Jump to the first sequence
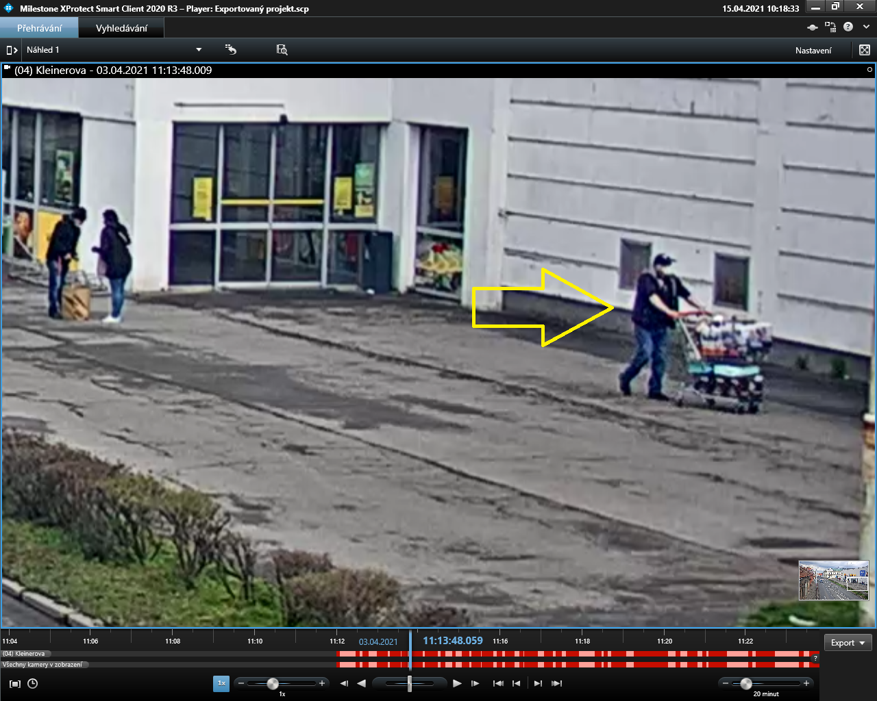Viewport: 877px width, 701px height. 498,683
